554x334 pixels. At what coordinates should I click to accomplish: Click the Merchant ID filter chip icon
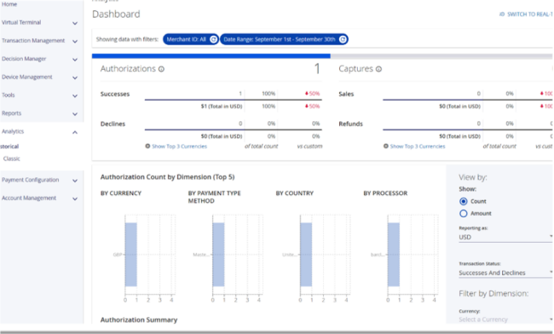point(213,39)
